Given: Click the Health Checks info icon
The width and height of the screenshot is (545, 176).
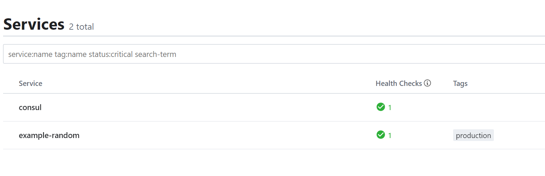Looking at the screenshot, I should [427, 83].
